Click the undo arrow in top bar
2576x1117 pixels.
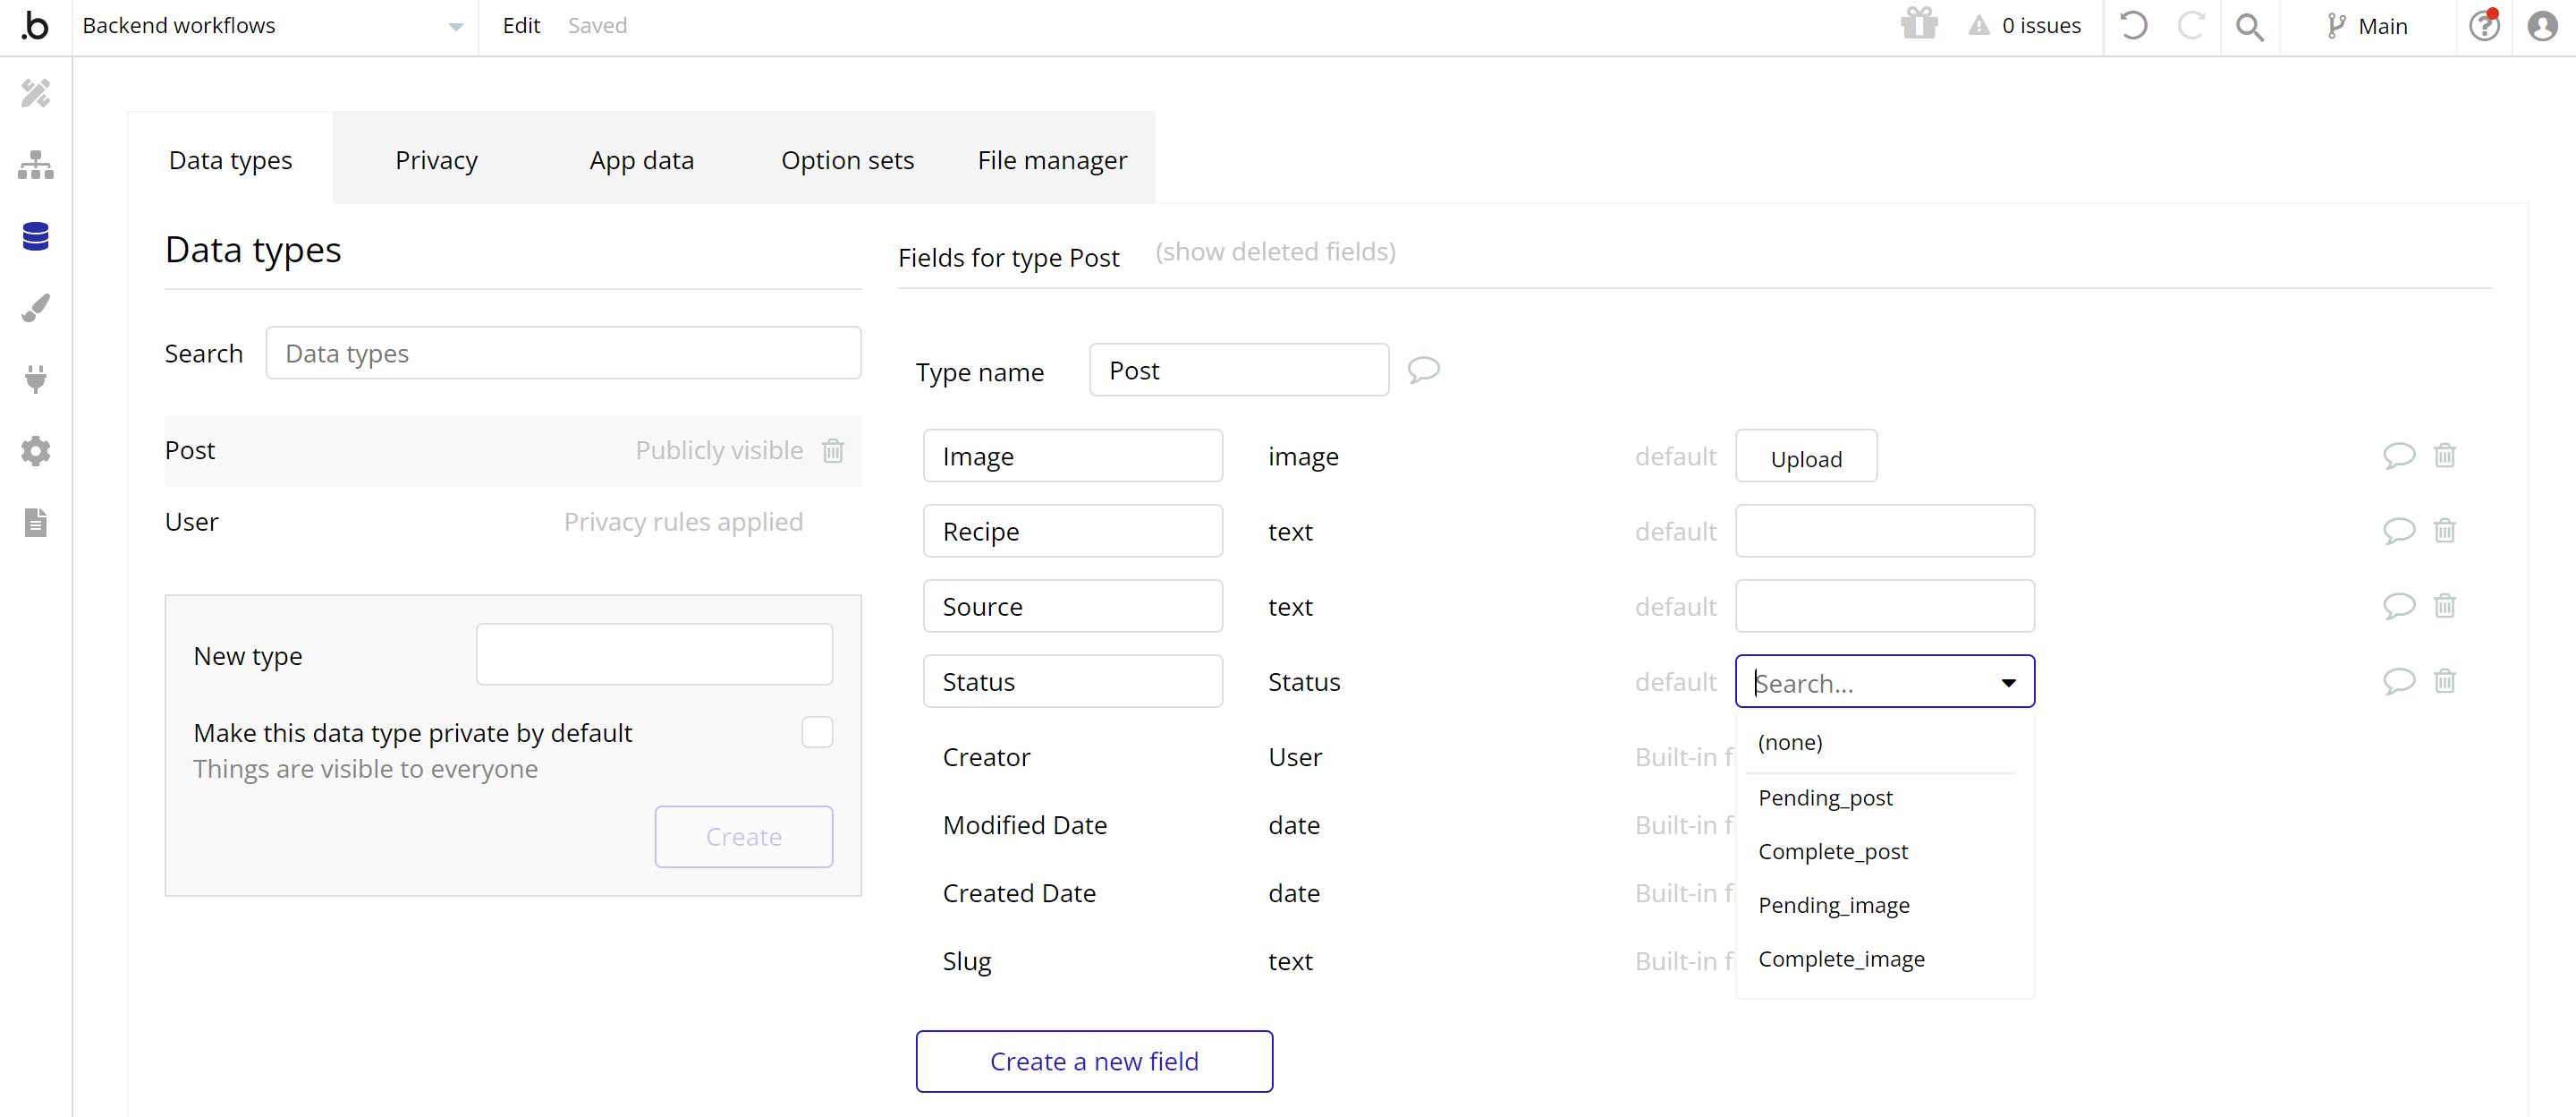[x=2133, y=26]
